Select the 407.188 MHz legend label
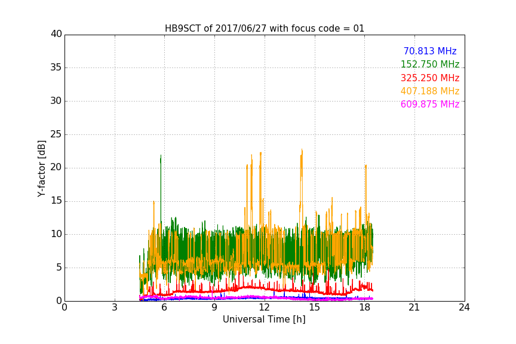The height and width of the screenshot is (344, 516). tap(430, 91)
